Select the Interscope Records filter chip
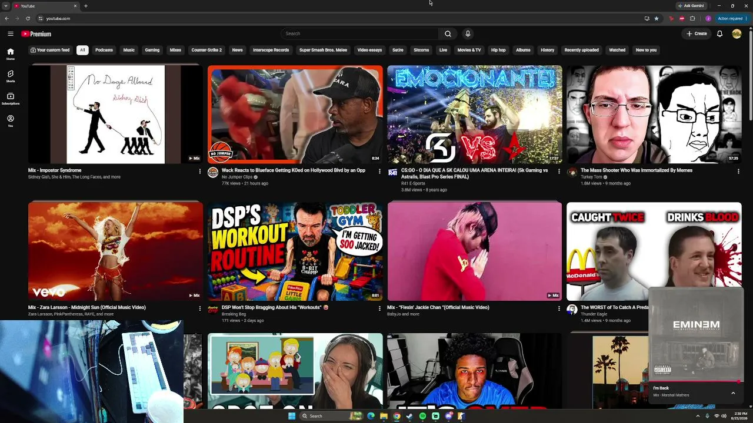This screenshot has height=423, width=753. pyautogui.click(x=271, y=50)
